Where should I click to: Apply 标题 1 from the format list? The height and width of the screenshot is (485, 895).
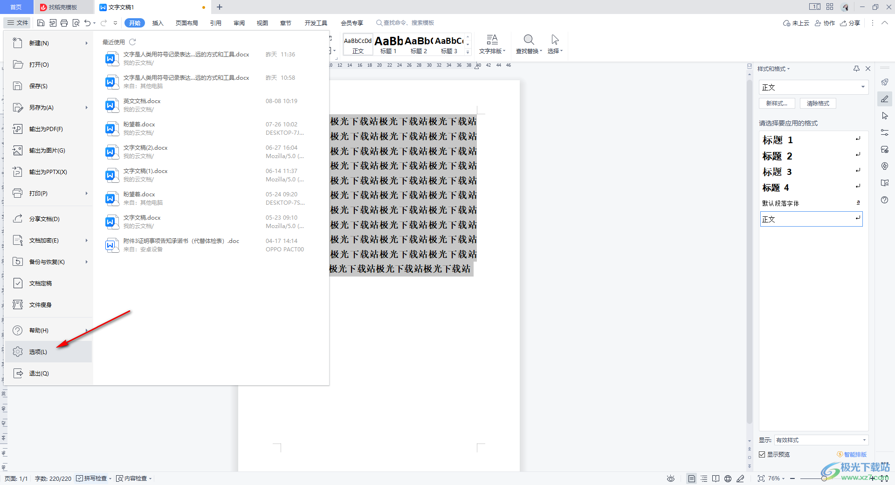pyautogui.click(x=812, y=140)
